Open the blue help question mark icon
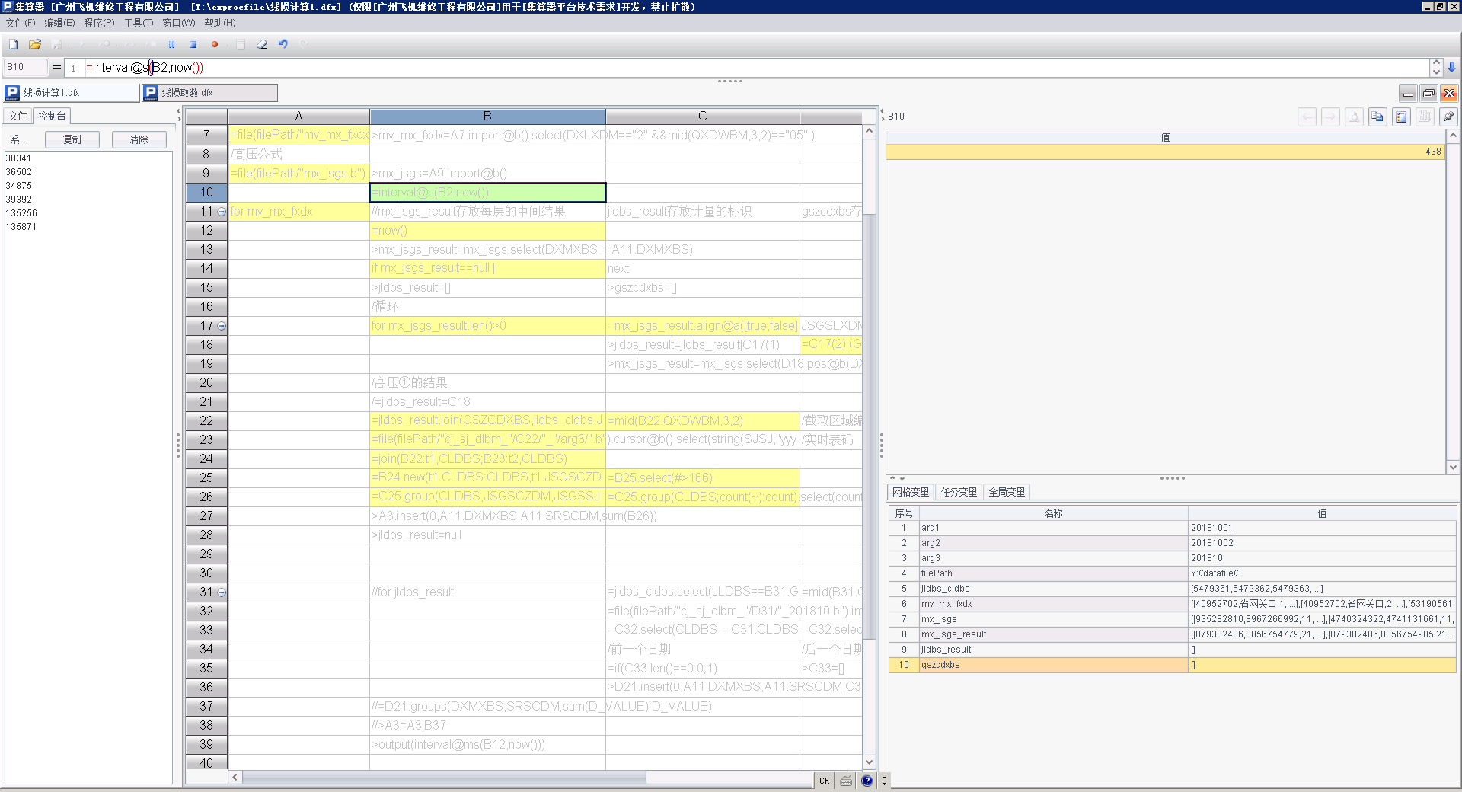The image size is (1462, 792). (867, 781)
